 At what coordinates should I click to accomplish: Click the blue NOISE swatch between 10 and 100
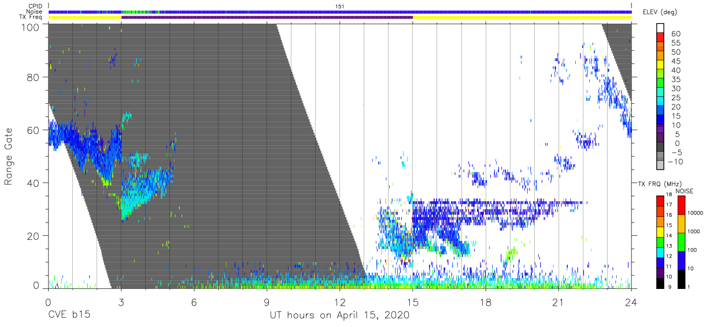681,261
